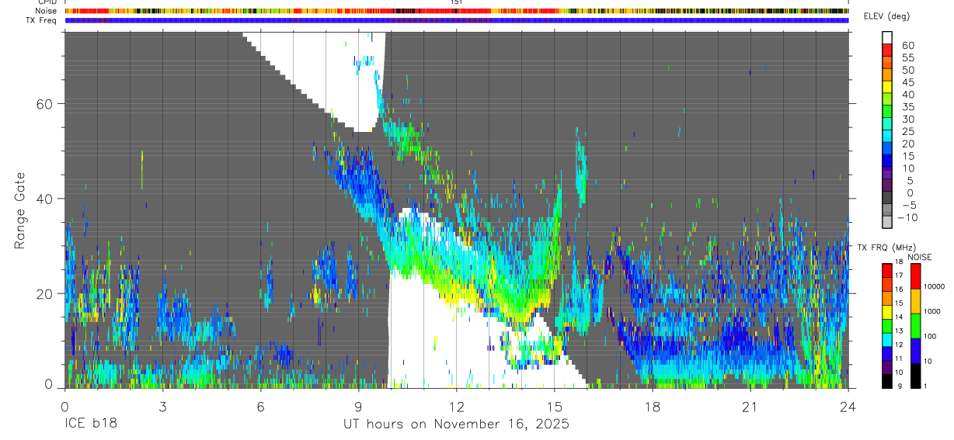This screenshot has width=954, height=440.
Task: Click the TX FRQ legend value '16'
Action: (x=898, y=289)
